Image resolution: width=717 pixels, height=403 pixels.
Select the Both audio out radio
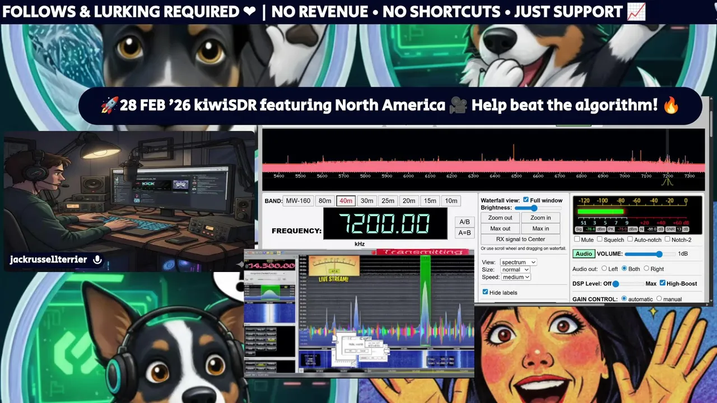(x=625, y=269)
